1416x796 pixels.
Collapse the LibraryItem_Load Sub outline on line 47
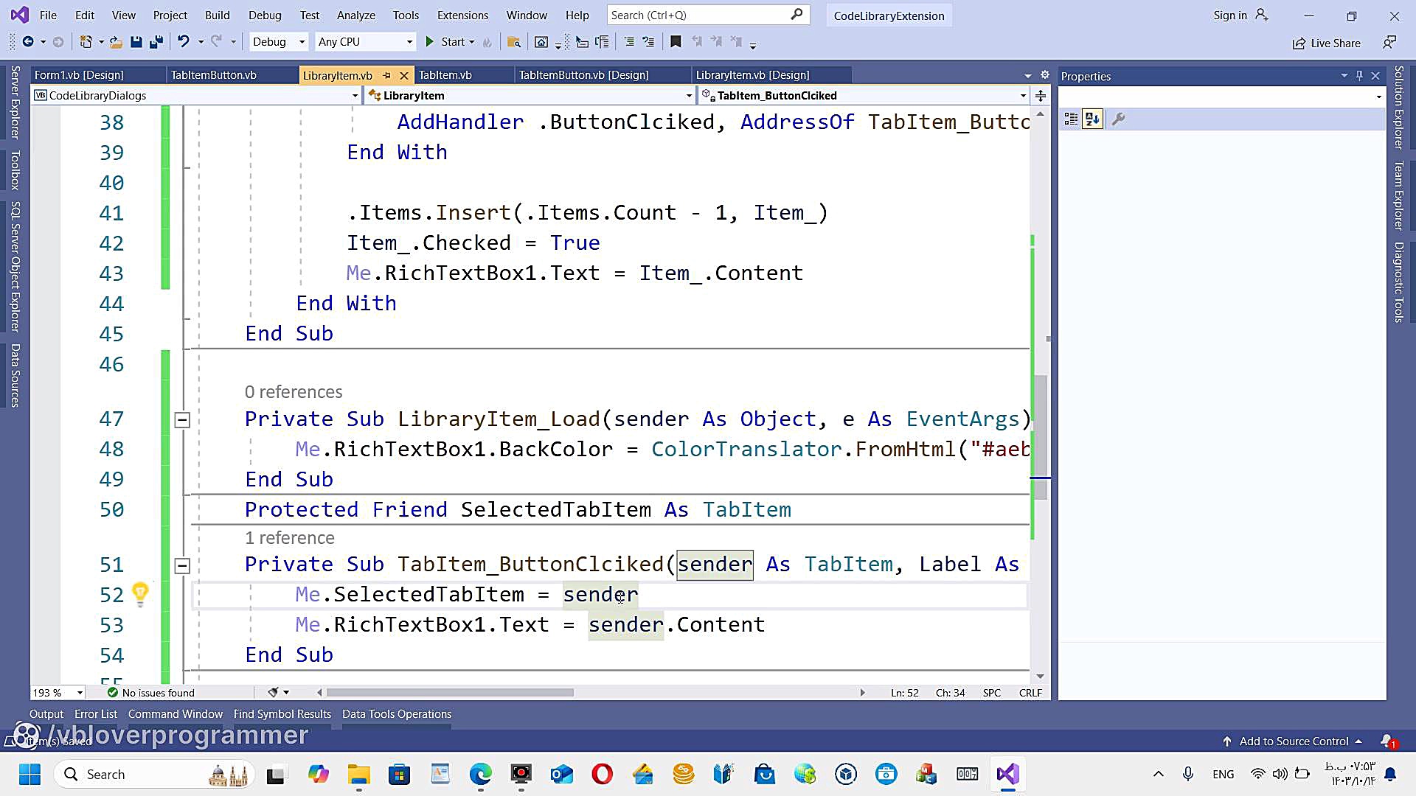(182, 419)
